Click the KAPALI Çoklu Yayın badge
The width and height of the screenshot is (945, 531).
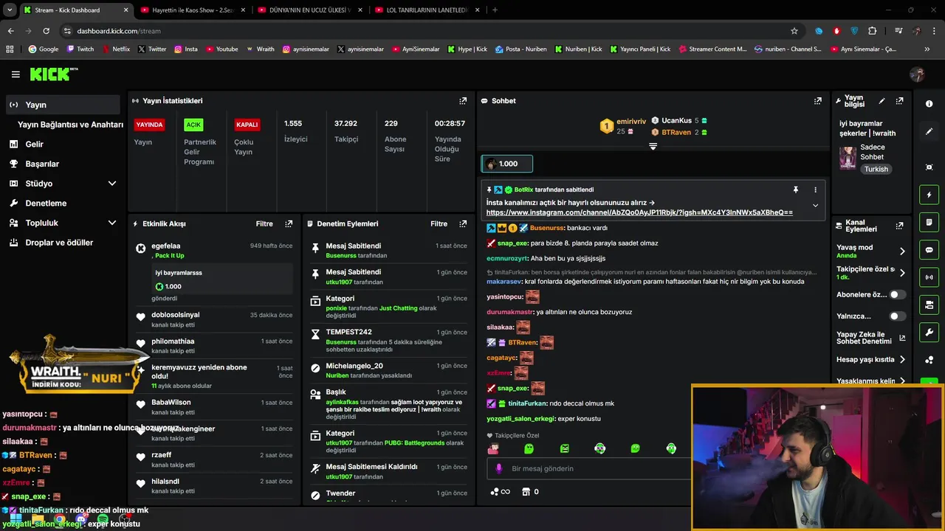247,125
